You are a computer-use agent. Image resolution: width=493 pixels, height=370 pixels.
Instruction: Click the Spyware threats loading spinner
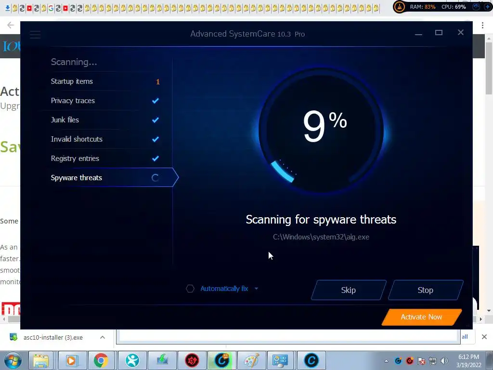155,178
